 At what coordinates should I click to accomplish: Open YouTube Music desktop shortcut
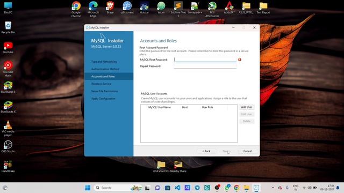click(x=8, y=69)
